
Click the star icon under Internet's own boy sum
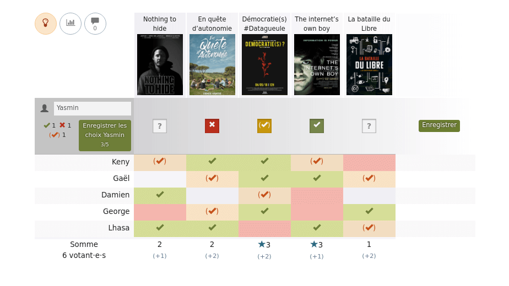[x=314, y=244]
